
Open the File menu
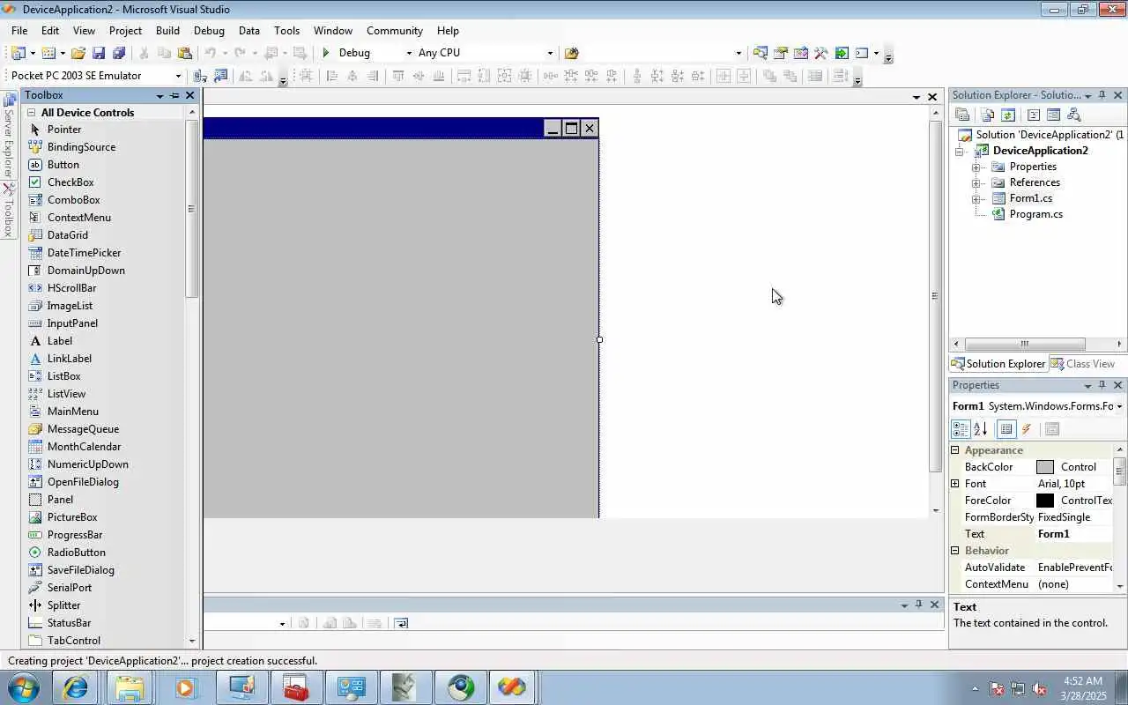tap(19, 30)
